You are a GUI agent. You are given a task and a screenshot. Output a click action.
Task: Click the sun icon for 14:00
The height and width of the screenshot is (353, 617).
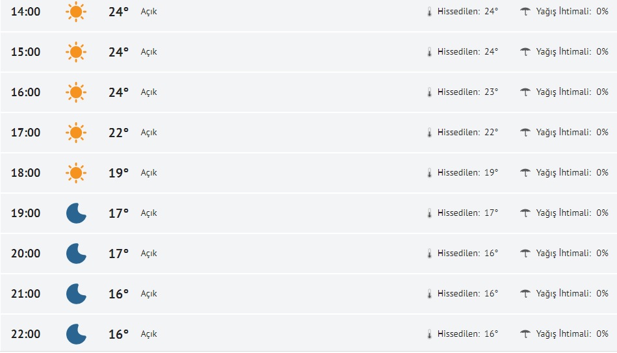(76, 12)
